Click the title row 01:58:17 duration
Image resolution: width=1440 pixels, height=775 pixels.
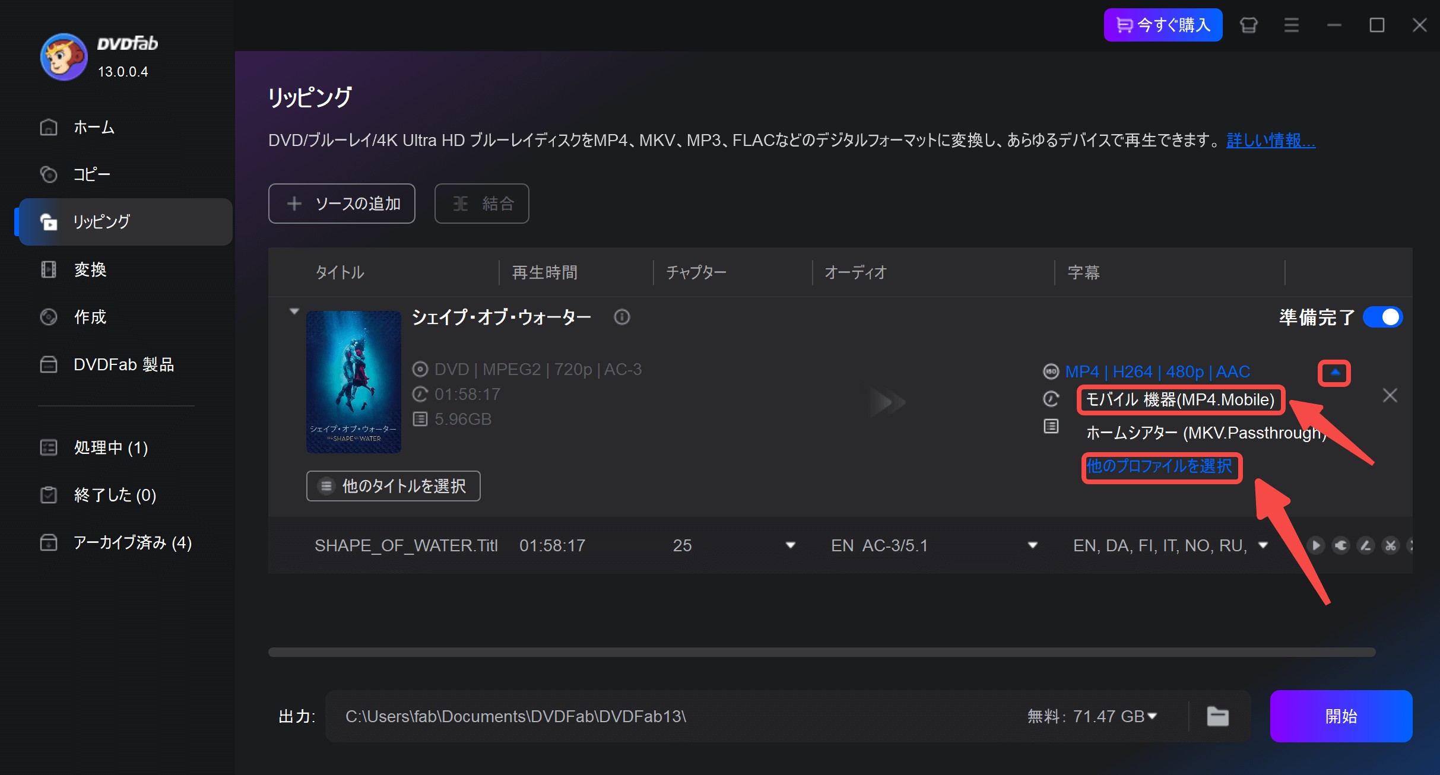[x=553, y=545]
